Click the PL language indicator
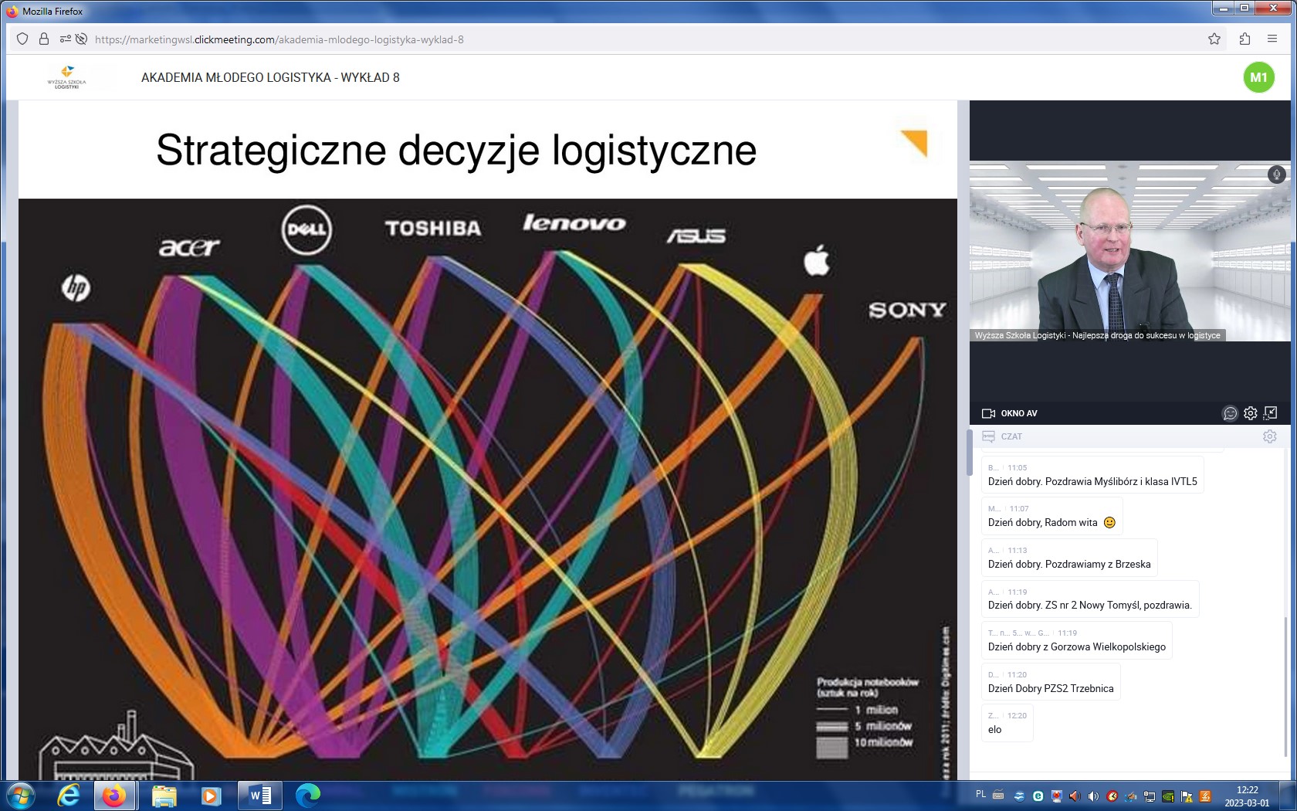Viewport: 1297px width, 811px height. click(x=980, y=794)
